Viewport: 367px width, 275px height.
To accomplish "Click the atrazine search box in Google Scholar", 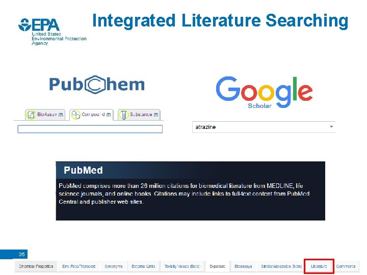I will click(264, 127).
